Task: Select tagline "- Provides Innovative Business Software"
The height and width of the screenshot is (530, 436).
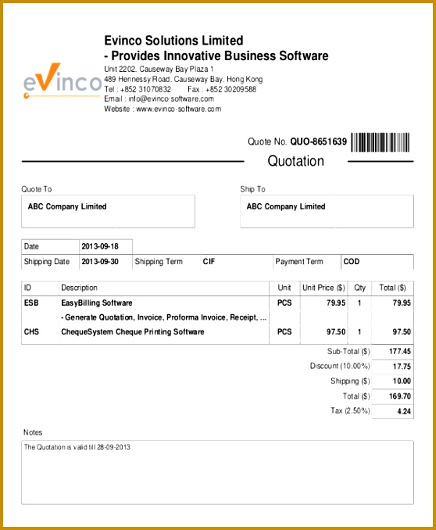Action: point(216,56)
